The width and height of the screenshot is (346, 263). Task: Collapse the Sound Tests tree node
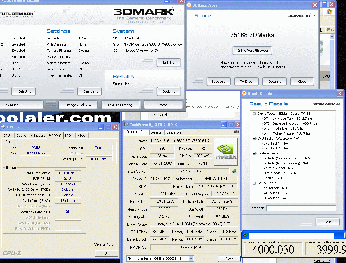pos(254,183)
